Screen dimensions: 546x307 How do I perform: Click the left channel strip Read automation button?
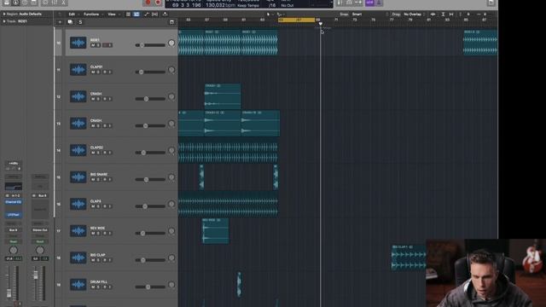tap(14, 241)
